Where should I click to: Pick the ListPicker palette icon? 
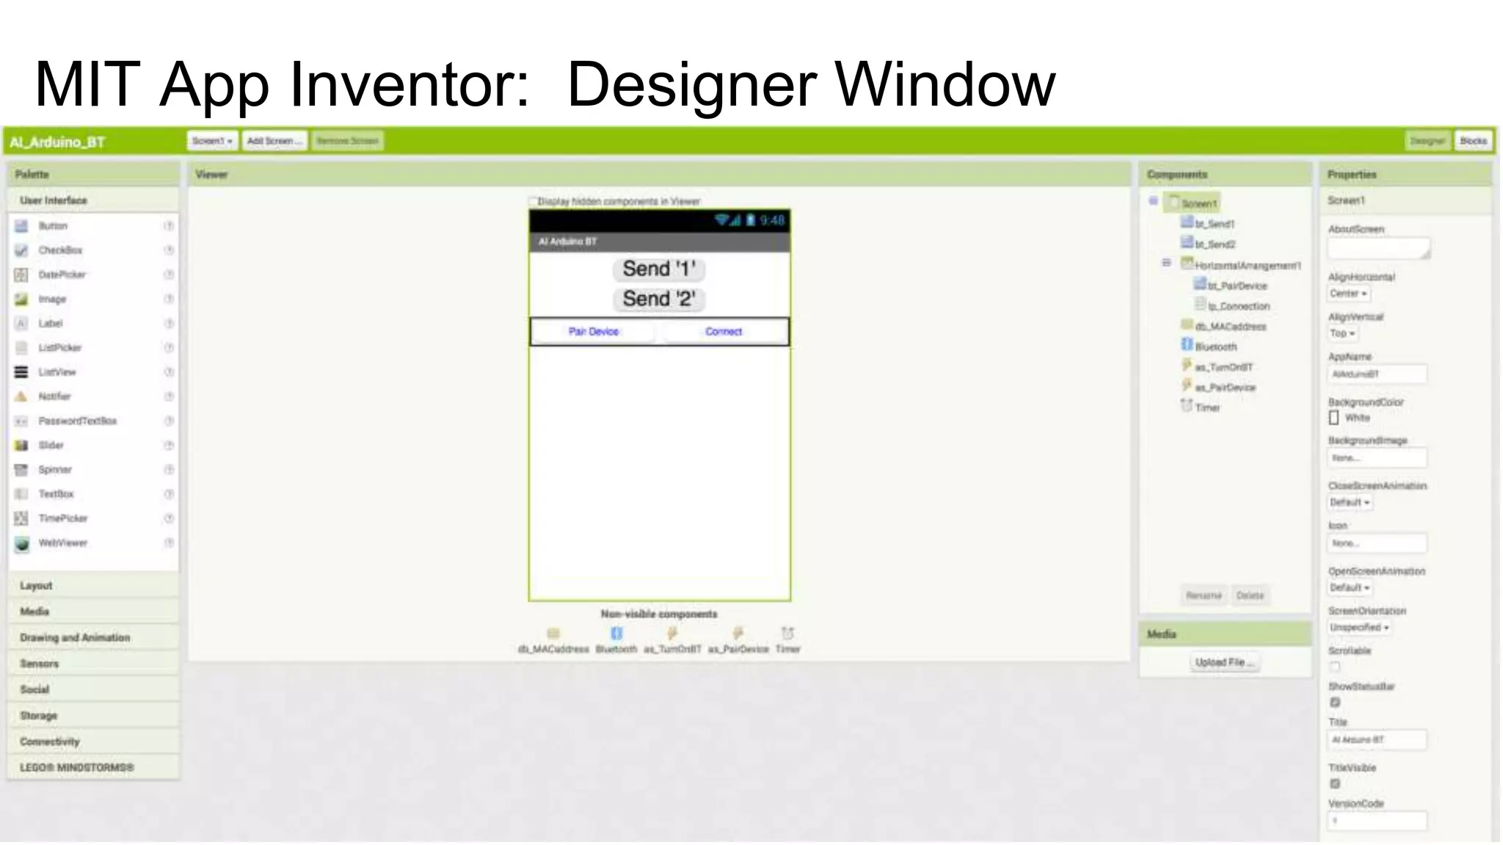click(22, 348)
